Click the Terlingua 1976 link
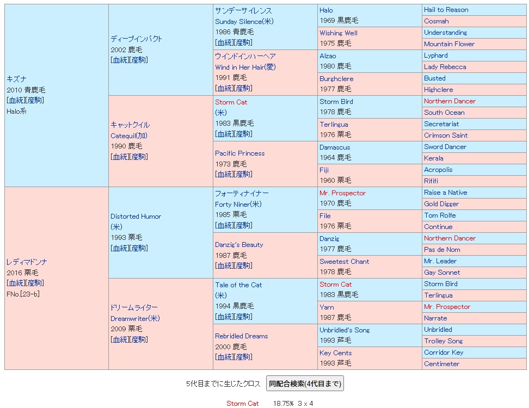The image size is (529, 408). click(334, 125)
